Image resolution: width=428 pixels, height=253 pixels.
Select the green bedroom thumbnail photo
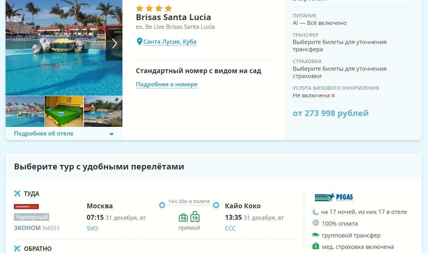pos(64,111)
